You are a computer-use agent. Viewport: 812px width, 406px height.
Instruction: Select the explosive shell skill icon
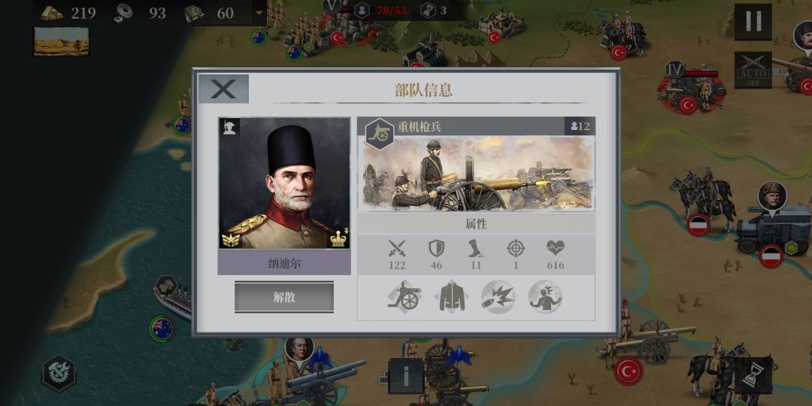498,297
